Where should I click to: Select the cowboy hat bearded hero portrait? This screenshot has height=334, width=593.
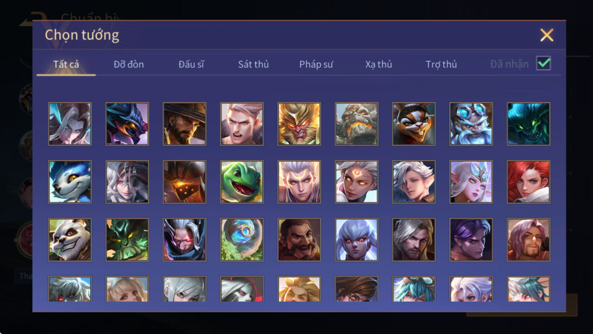pos(184,124)
